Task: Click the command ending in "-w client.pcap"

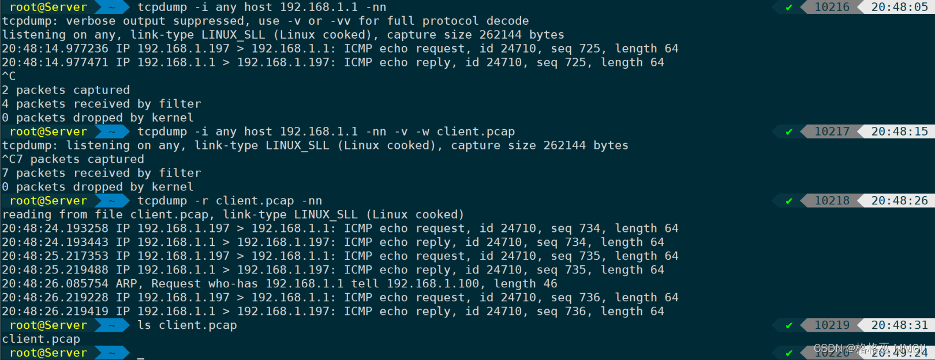Action: (x=326, y=132)
